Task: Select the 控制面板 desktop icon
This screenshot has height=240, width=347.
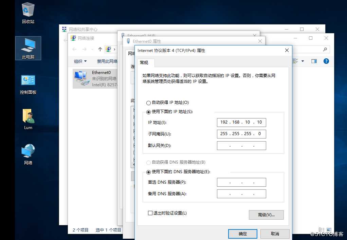Action: 28,85
